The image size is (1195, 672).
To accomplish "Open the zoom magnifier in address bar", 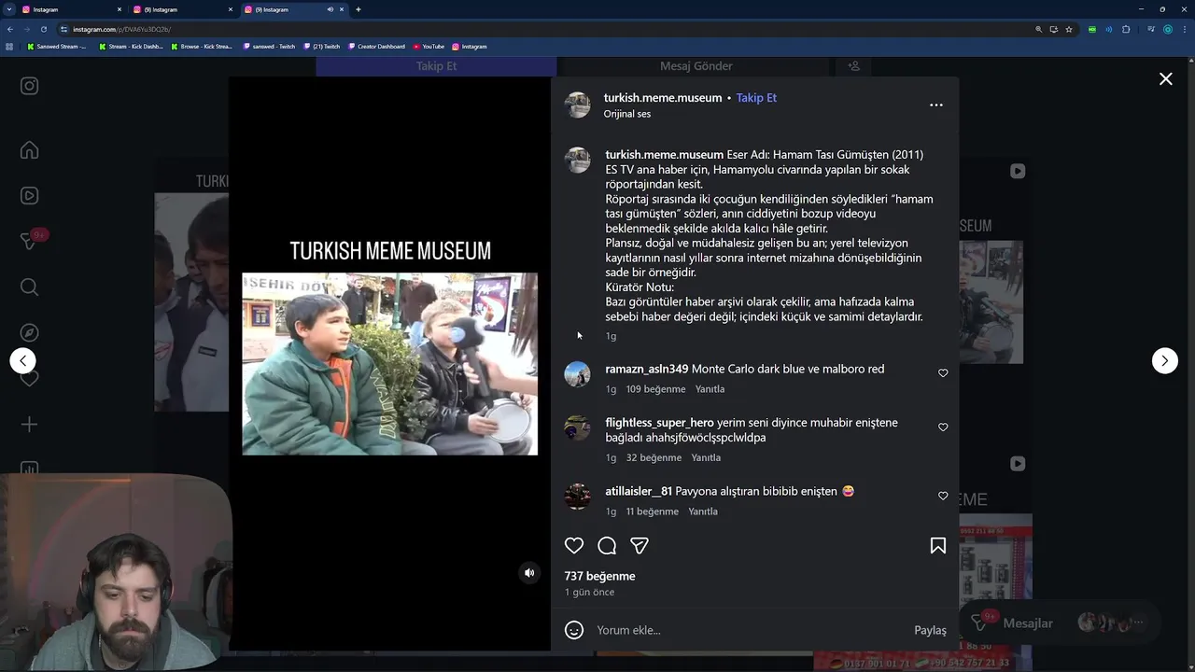I will (1038, 29).
